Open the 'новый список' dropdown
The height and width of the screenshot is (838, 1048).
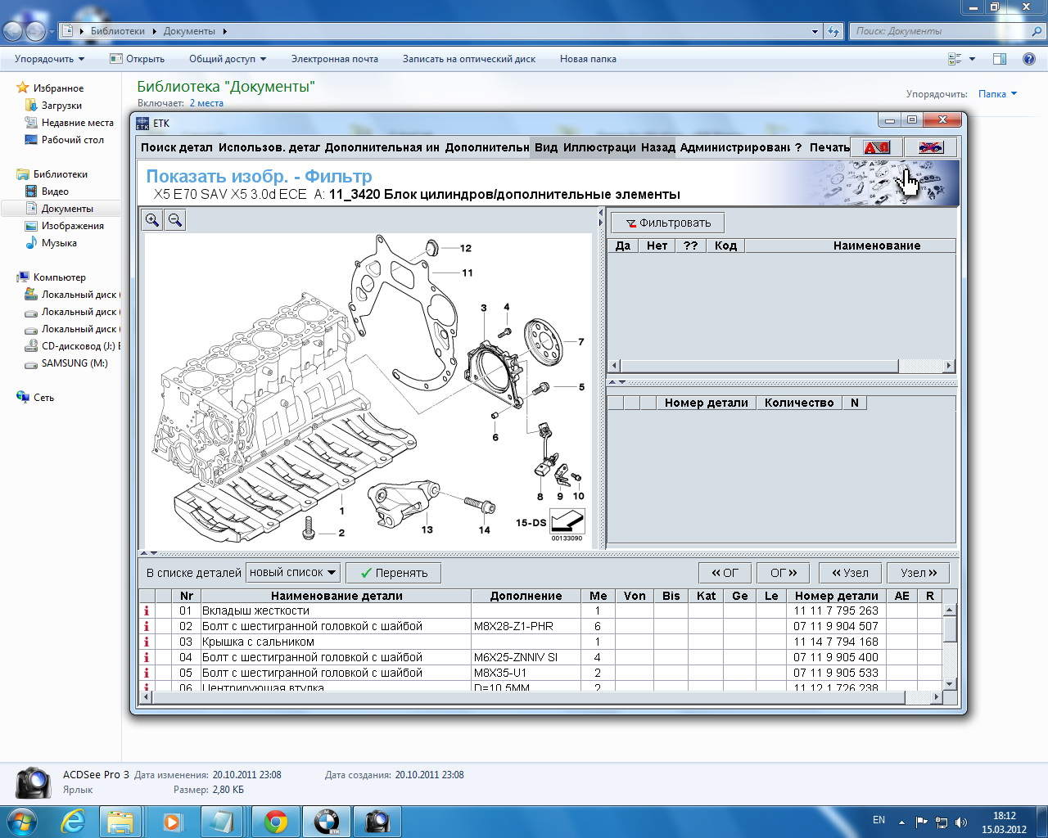(x=293, y=573)
